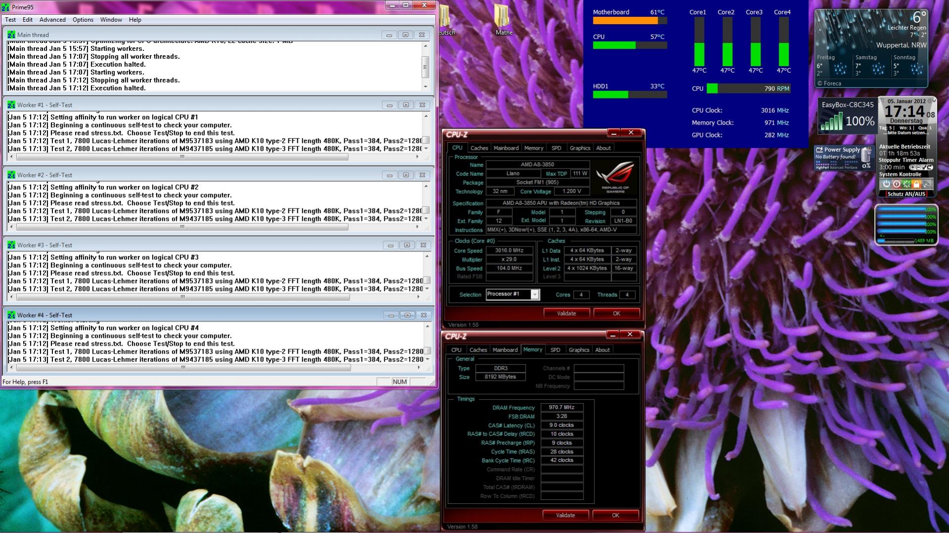Click the Worker #2 window icon
Viewport: 949px width, 533px height.
(x=11, y=175)
